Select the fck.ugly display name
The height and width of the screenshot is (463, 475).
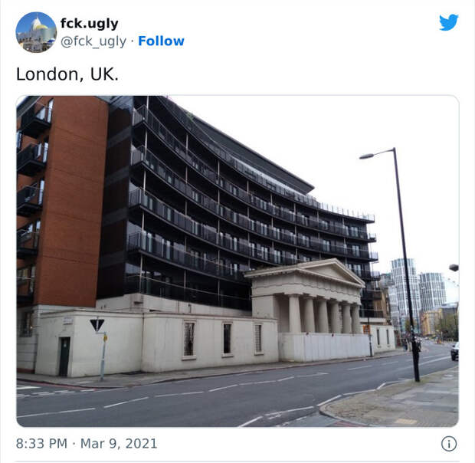click(90, 24)
